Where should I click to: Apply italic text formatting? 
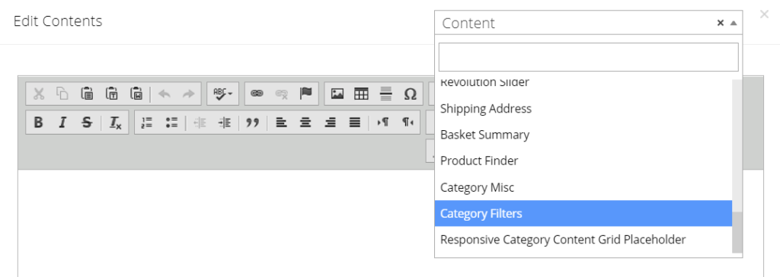(62, 123)
